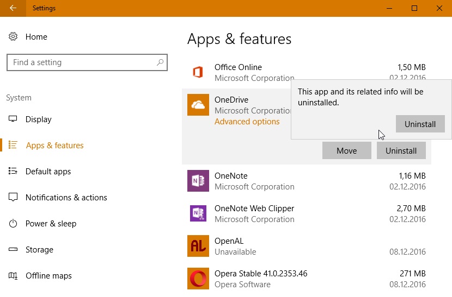This screenshot has width=452, height=297.
Task: Open Storage settings
Action: [39, 250]
